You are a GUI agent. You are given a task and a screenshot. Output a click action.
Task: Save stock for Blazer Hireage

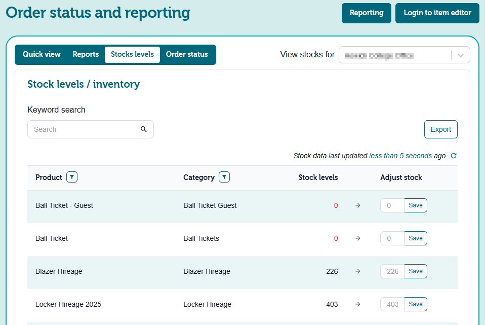pyautogui.click(x=415, y=271)
